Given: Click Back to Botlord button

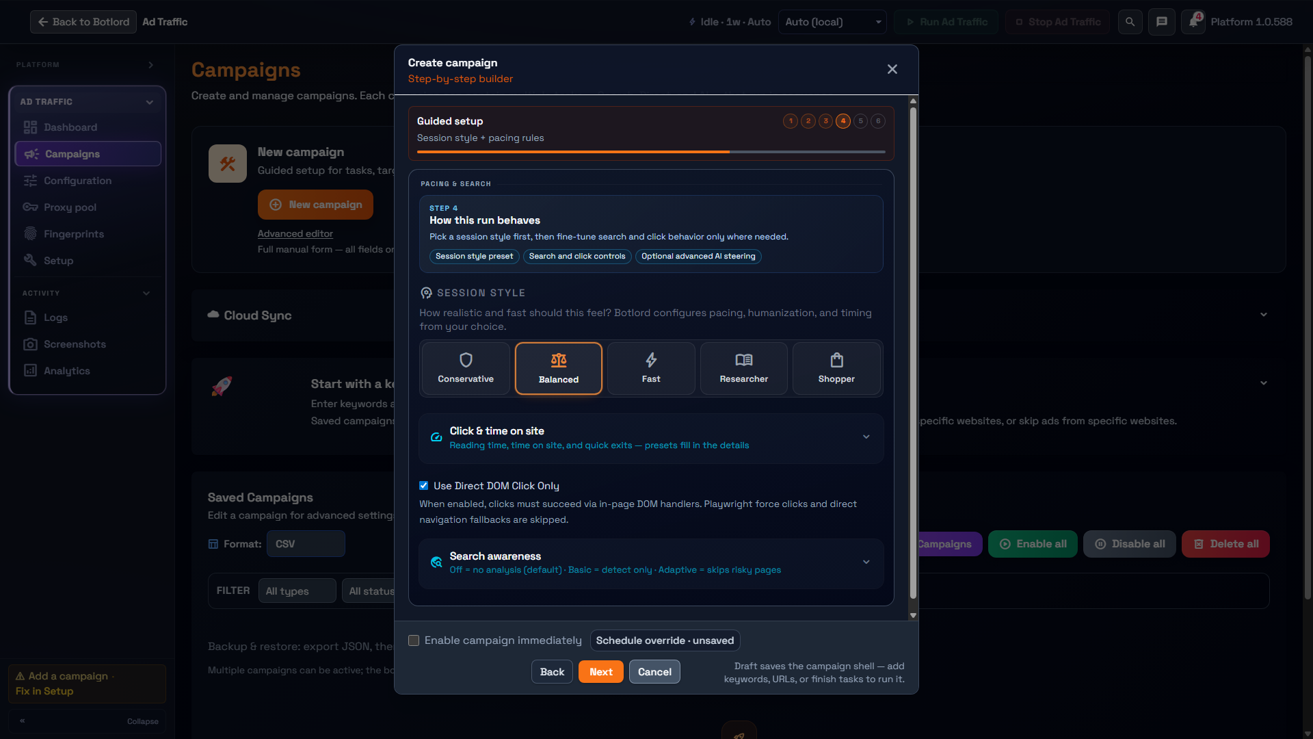Looking at the screenshot, I should 83,22.
